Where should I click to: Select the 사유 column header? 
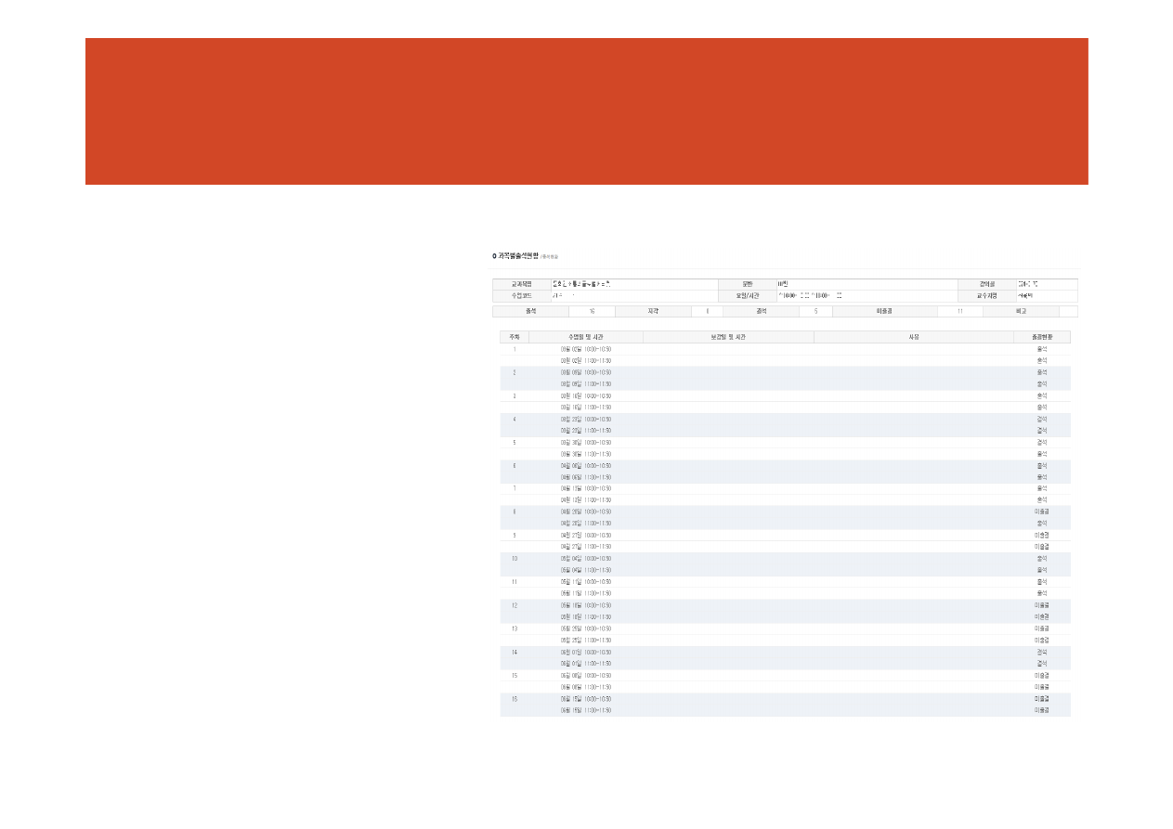coord(913,337)
